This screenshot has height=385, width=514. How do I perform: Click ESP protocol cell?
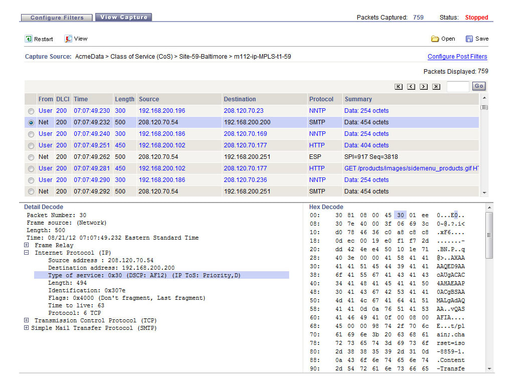[315, 157]
